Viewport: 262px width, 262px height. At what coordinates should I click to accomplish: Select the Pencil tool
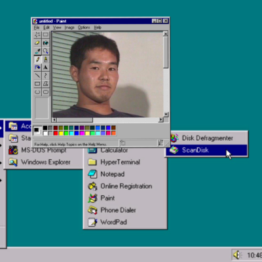point(37,59)
